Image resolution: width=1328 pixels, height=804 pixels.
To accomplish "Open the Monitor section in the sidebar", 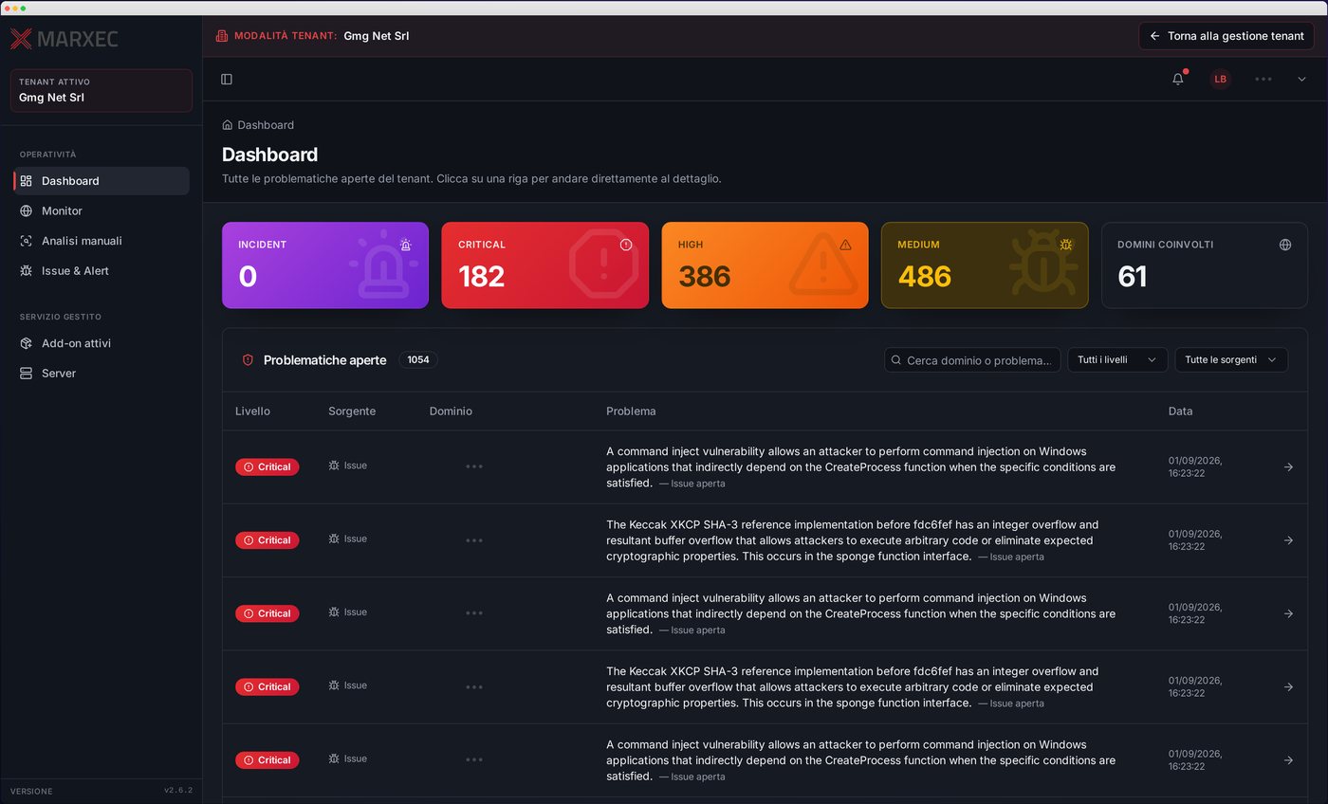I will (101, 211).
